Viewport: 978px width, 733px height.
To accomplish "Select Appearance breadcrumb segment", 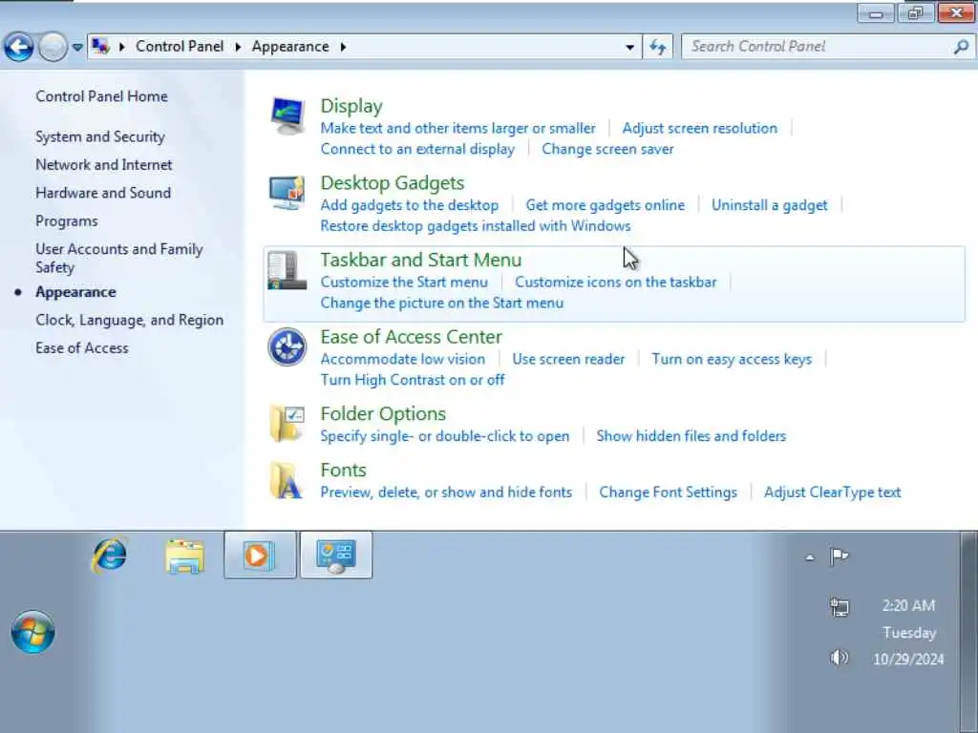I will [x=290, y=47].
